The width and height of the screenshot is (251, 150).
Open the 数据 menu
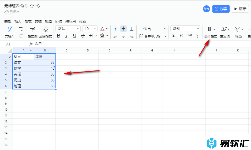(x=38, y=21)
